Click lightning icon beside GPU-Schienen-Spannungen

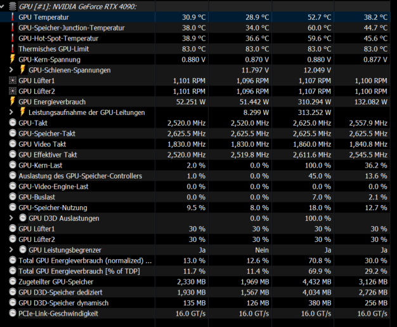(x=23, y=69)
